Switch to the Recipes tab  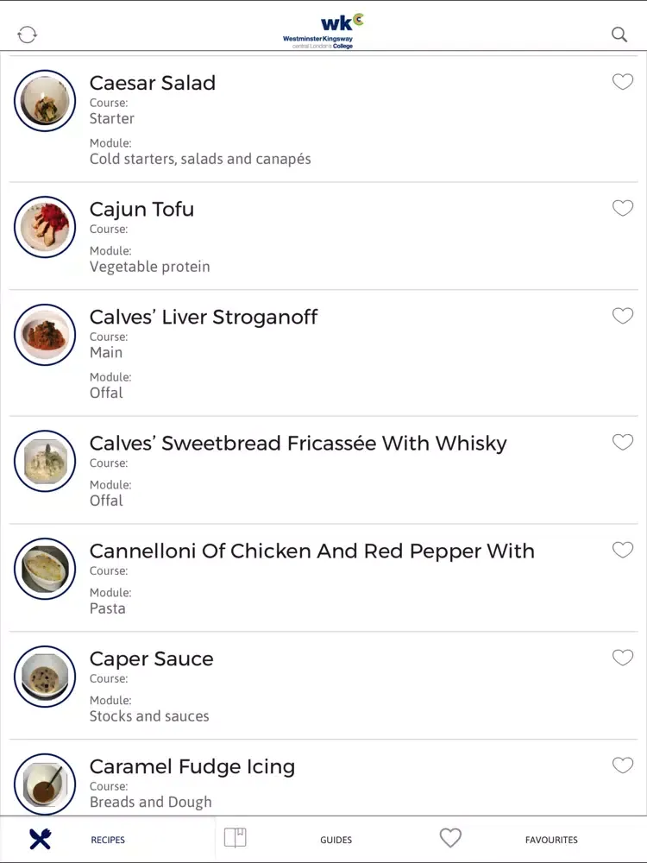point(108,840)
